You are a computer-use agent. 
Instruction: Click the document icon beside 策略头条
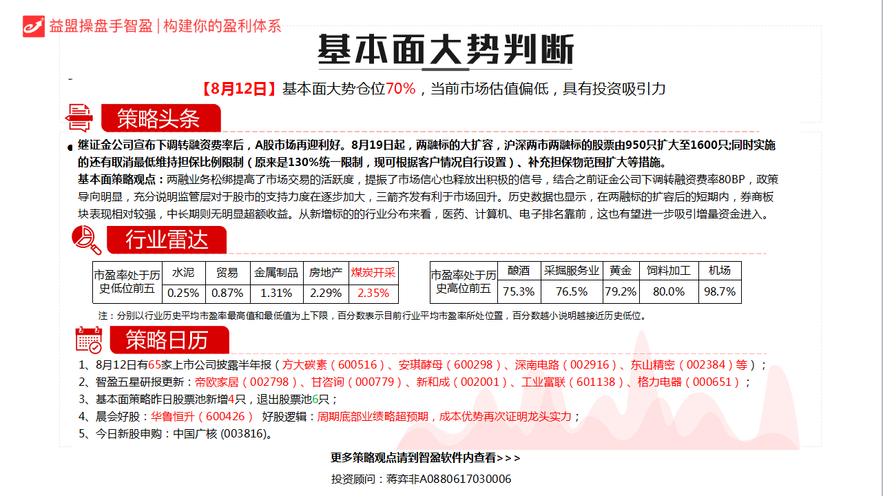click(x=79, y=118)
